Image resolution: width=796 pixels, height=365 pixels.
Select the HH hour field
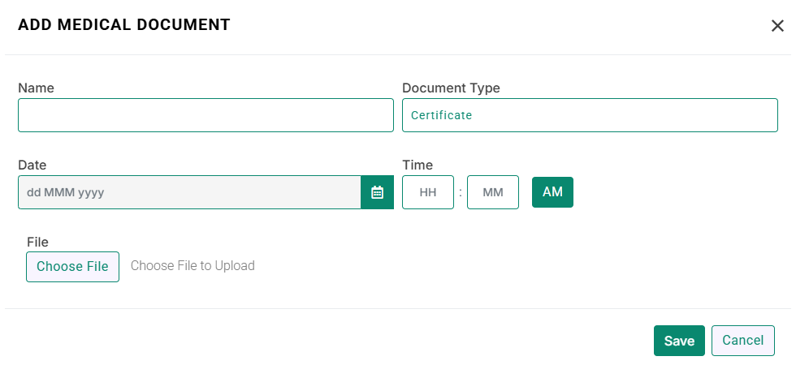pos(428,192)
